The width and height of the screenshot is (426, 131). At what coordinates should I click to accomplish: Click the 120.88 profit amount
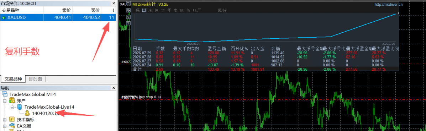(214, 53)
